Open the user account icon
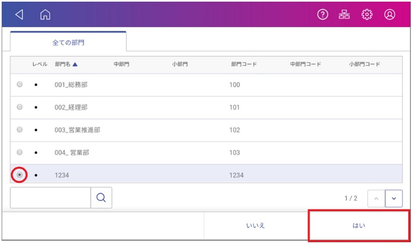Image resolution: width=412 pixels, height=243 pixels. [x=390, y=14]
